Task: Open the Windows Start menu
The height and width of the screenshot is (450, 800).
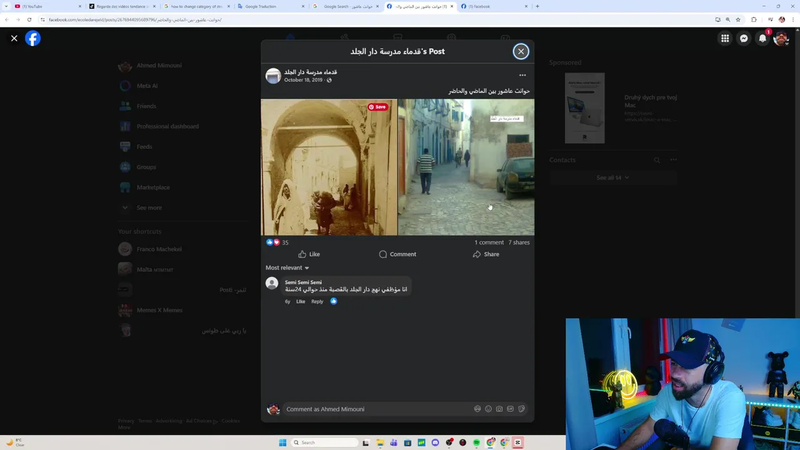Action: [x=282, y=442]
